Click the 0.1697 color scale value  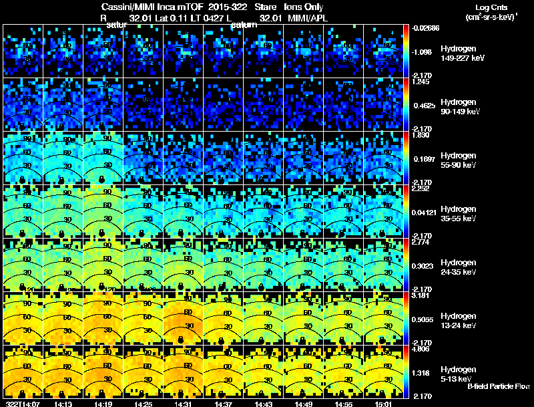click(x=425, y=159)
